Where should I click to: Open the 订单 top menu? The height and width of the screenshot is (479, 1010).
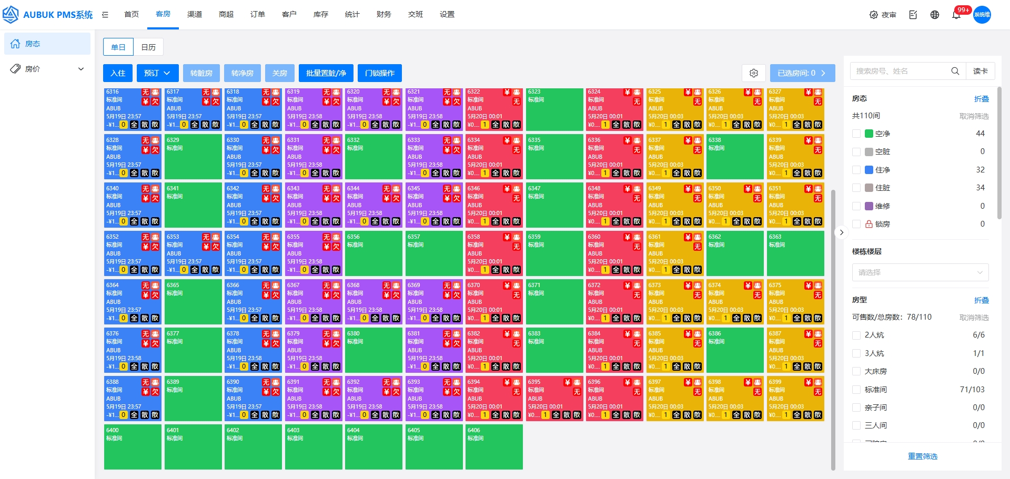258,14
